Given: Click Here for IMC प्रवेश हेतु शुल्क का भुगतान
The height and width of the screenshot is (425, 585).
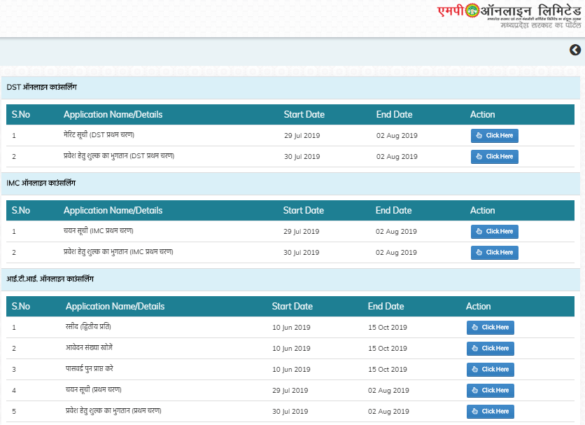Looking at the screenshot, I should tap(494, 253).
